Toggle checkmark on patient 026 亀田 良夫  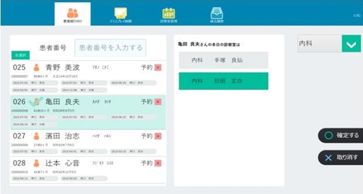click(37, 102)
